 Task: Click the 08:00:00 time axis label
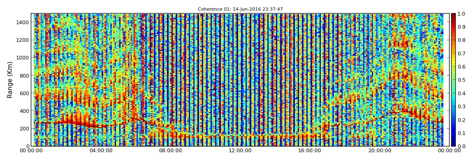pos(171,151)
